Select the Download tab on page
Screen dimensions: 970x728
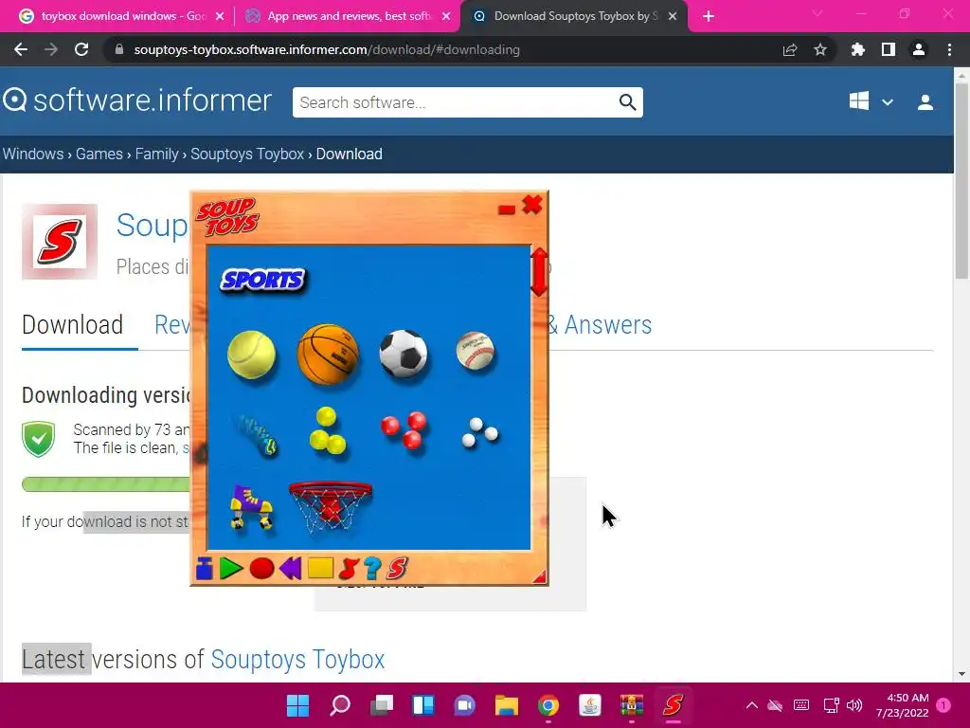pos(72,324)
